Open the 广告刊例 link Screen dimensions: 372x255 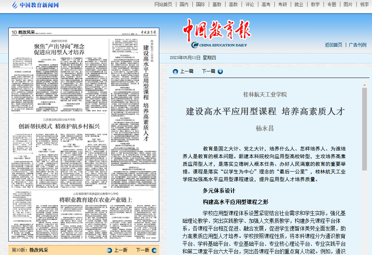point(357,45)
